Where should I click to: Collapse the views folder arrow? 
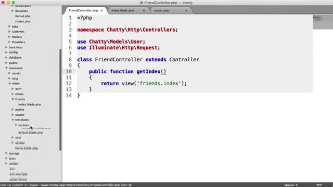(x=9, y=84)
